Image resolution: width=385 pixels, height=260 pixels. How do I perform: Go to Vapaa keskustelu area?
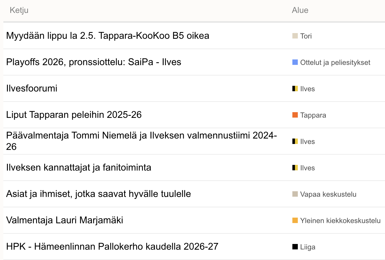point(328,194)
